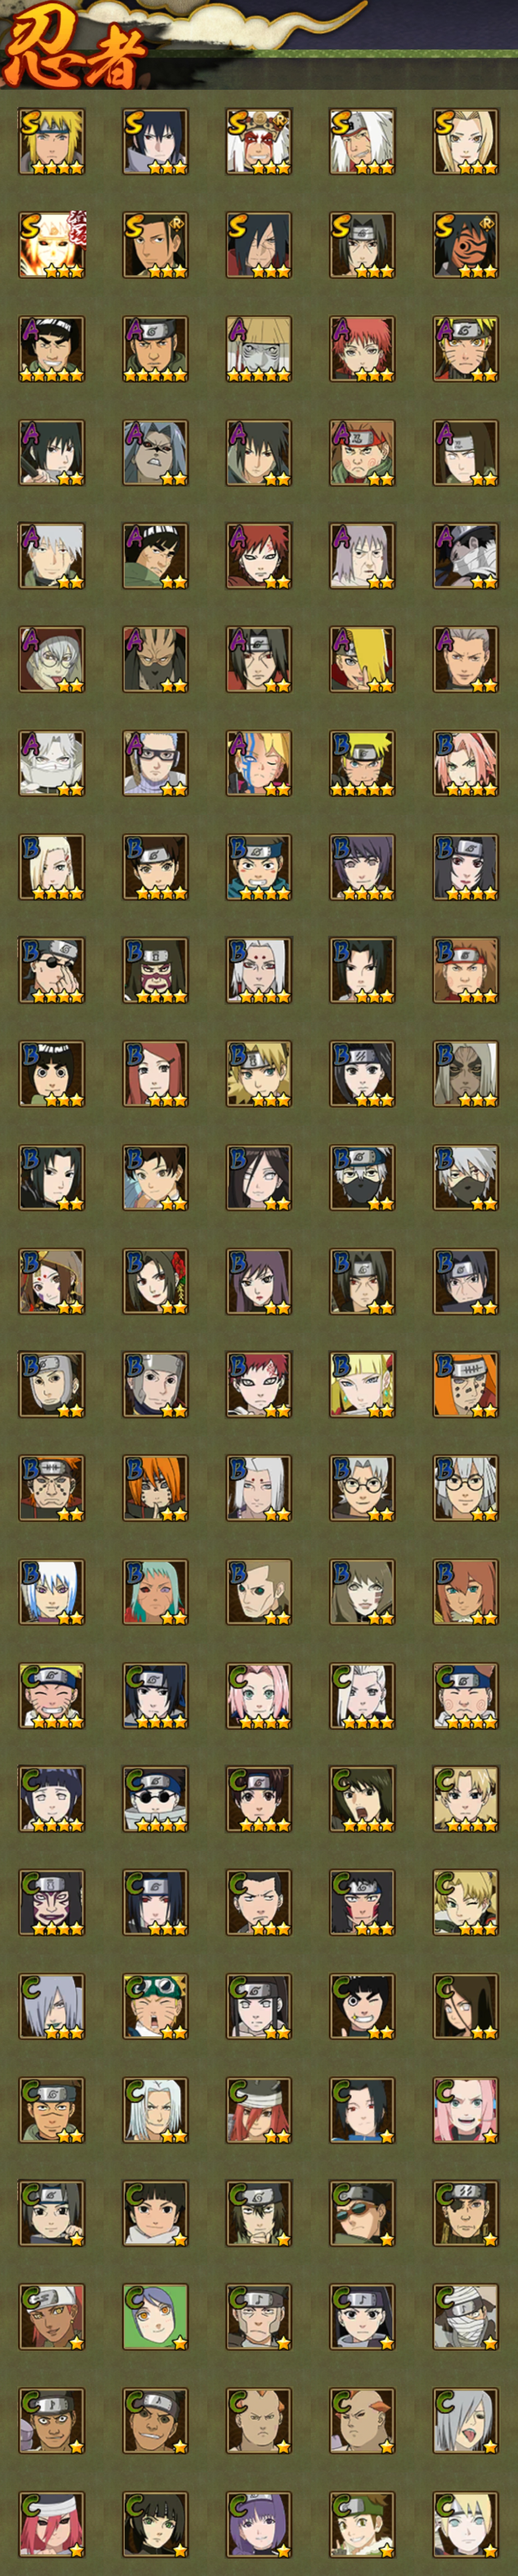Open S-rank red face-paint white-haired sage
Image resolution: width=518 pixels, height=2576 pixels.
pos(259,142)
